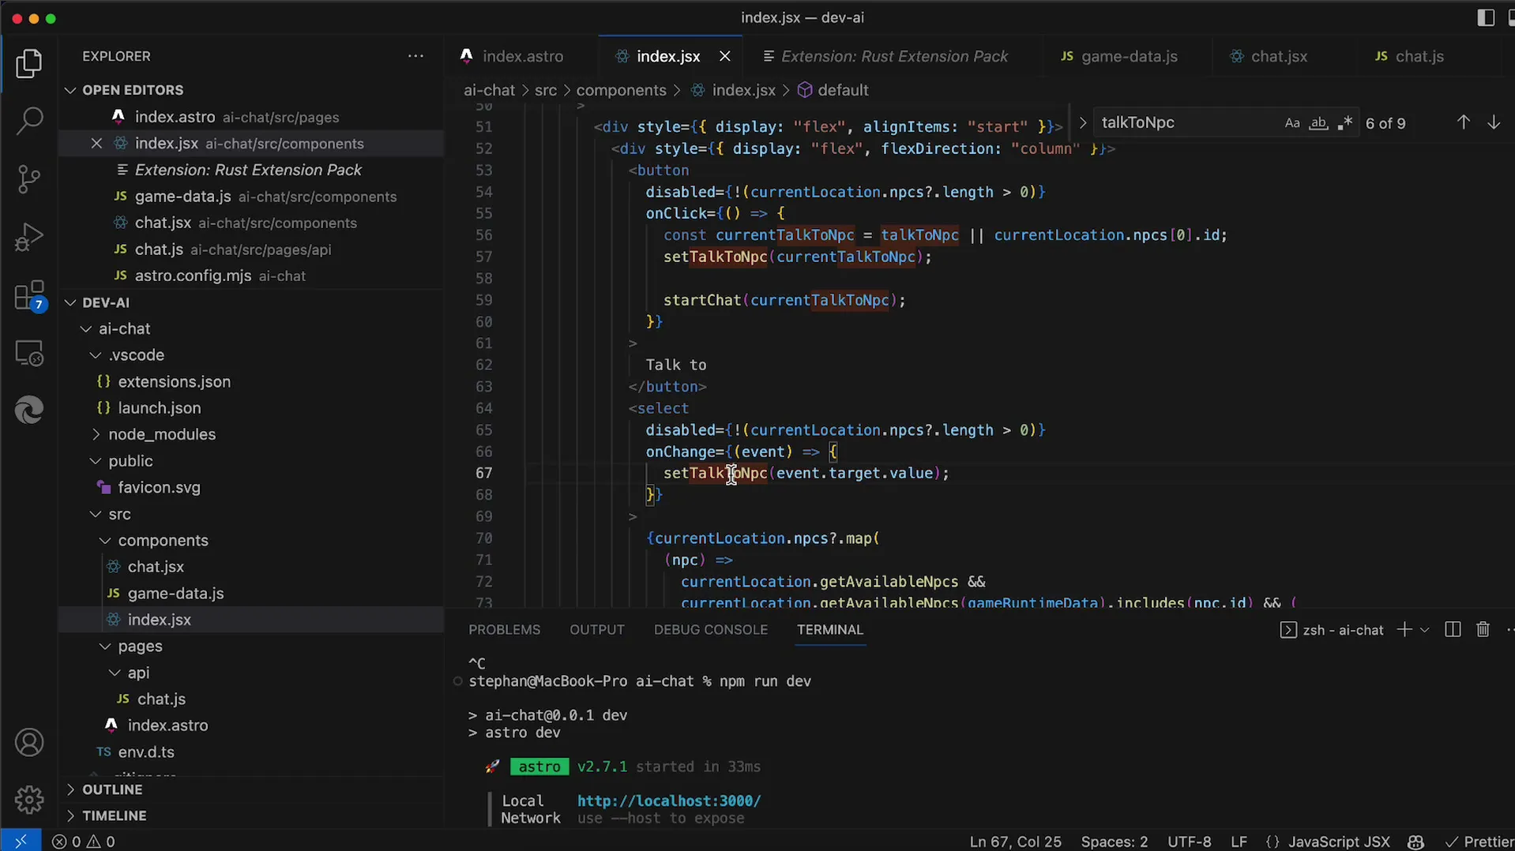This screenshot has height=851, width=1515.
Task: Collapse the Open Editors section
Action: 133,90
